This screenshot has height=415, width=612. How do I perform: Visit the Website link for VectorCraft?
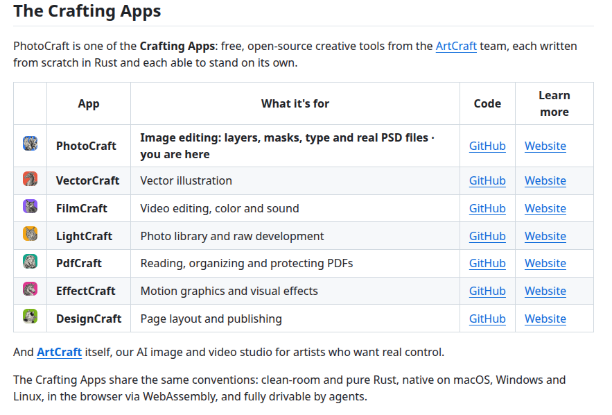(545, 180)
